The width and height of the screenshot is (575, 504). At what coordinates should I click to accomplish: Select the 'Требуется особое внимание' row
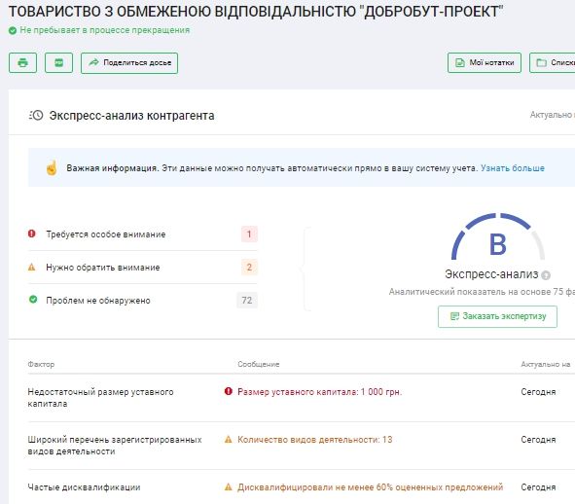pyautogui.click(x=143, y=234)
